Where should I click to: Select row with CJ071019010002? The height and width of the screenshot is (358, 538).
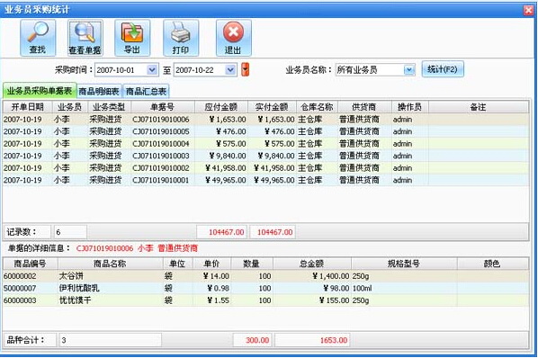point(266,168)
